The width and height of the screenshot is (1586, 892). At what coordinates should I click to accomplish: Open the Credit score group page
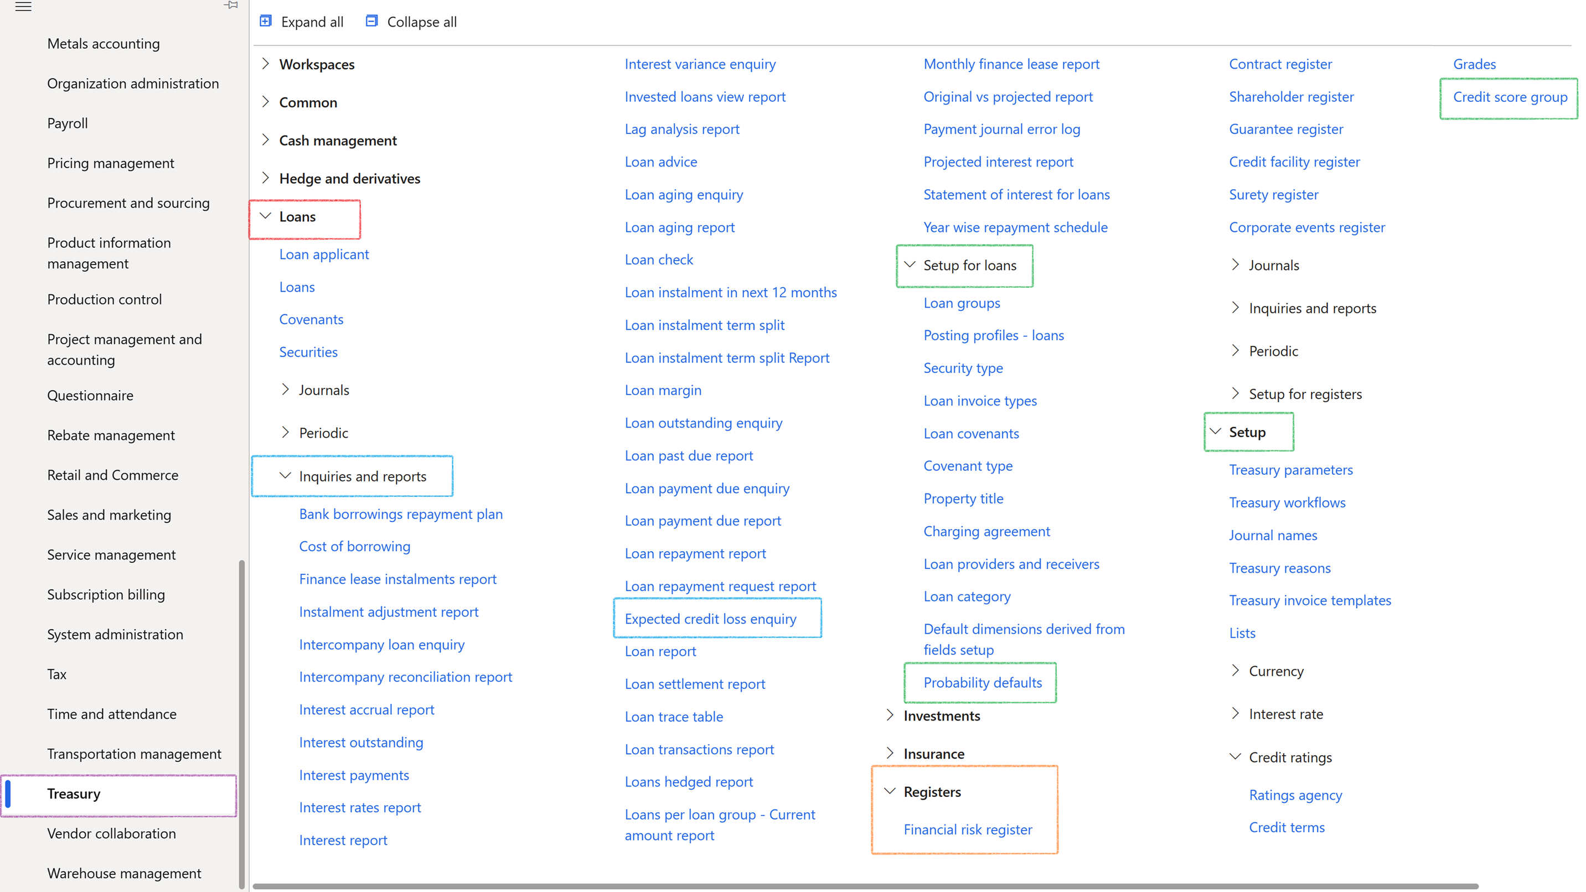(x=1509, y=97)
